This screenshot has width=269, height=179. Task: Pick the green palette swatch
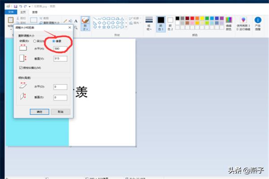pos(207,18)
